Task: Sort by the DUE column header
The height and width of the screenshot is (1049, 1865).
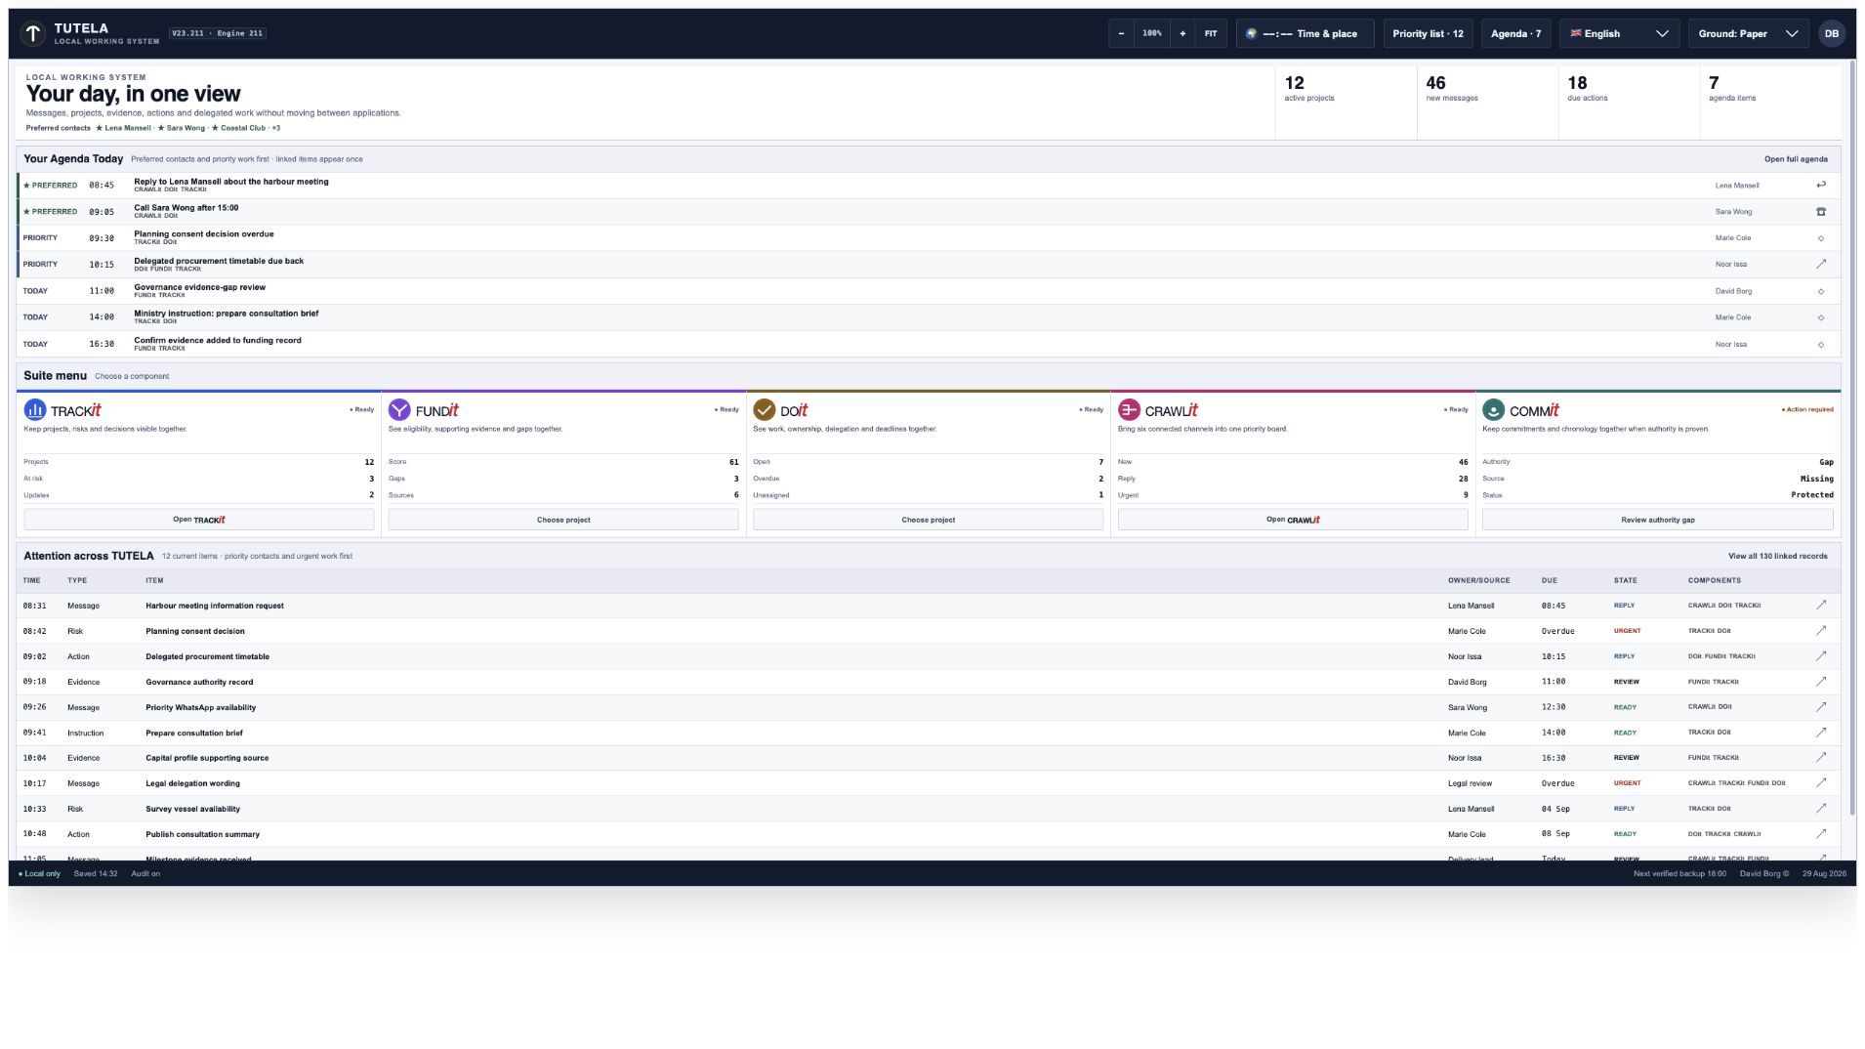Action: coord(1549,580)
